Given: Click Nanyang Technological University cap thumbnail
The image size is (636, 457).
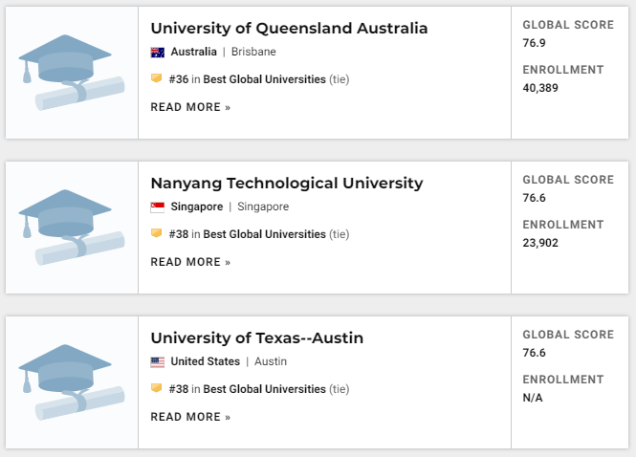Looking at the screenshot, I should (72, 228).
